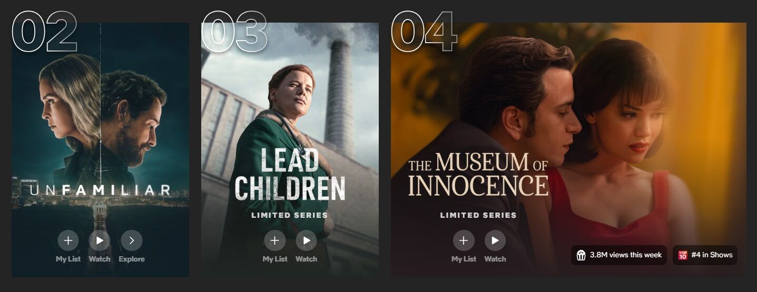Screen dimensions: 757x292
Task: Open the Unfamiliar title logo
Action: point(100,190)
